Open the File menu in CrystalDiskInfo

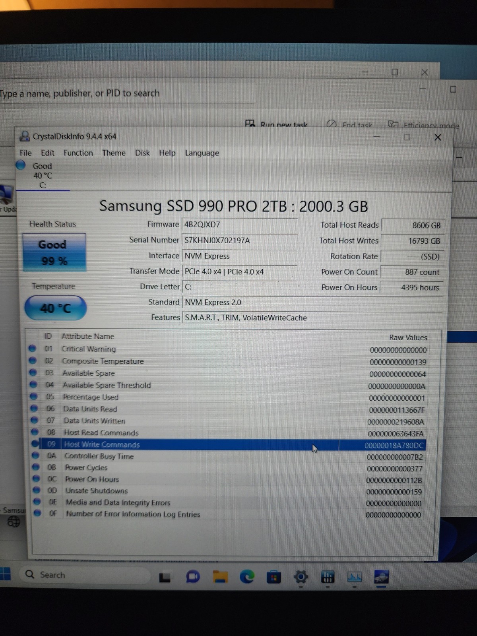pyautogui.click(x=25, y=153)
